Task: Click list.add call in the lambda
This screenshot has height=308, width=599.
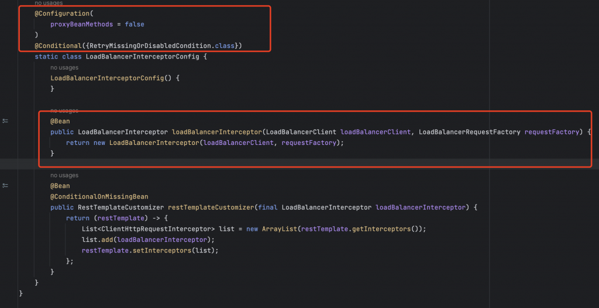Action: click(95, 240)
